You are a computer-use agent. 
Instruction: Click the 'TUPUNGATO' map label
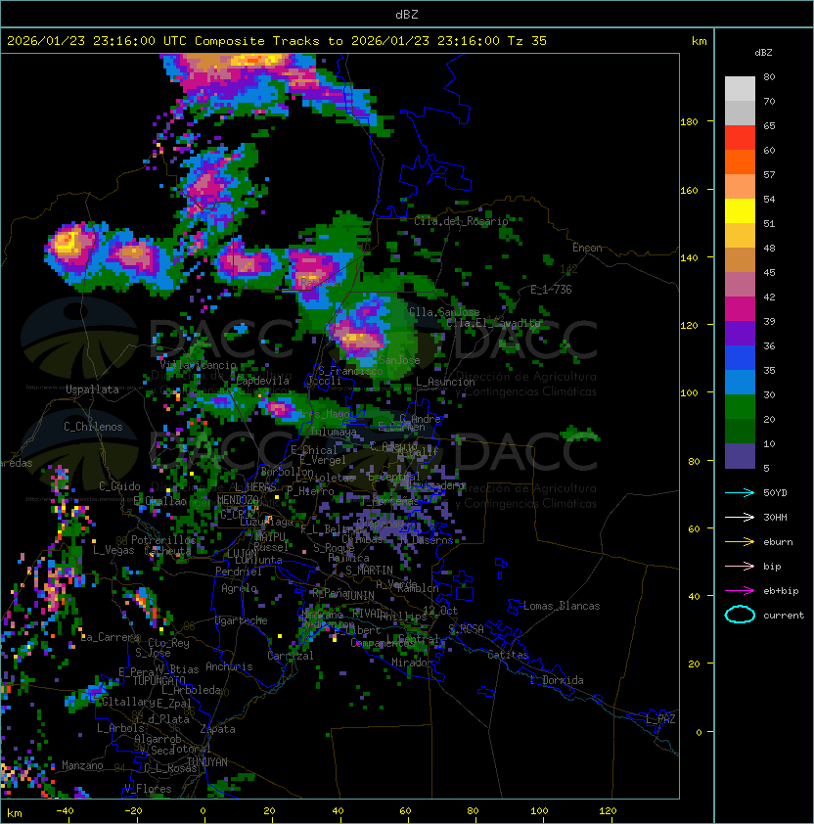[158, 680]
